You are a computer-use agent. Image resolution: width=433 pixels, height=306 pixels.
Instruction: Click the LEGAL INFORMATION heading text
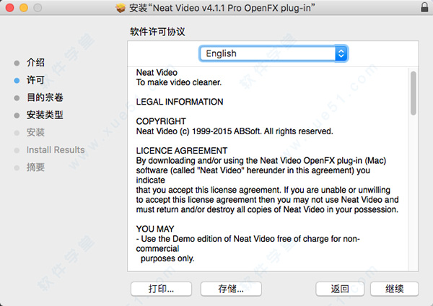[x=180, y=102]
